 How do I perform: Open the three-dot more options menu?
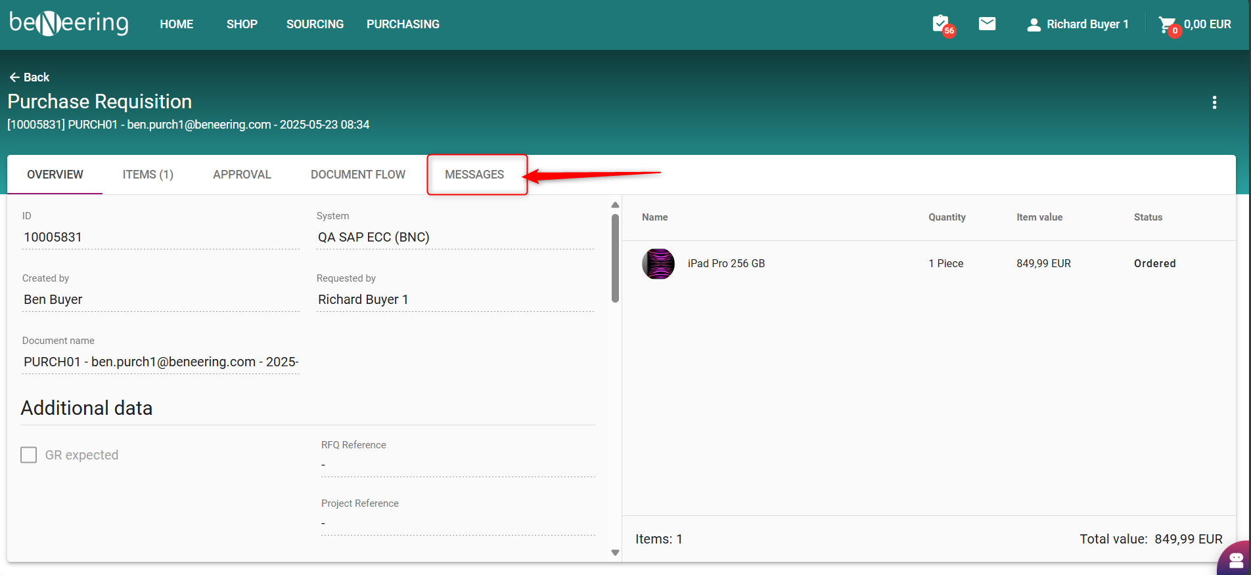click(1214, 102)
